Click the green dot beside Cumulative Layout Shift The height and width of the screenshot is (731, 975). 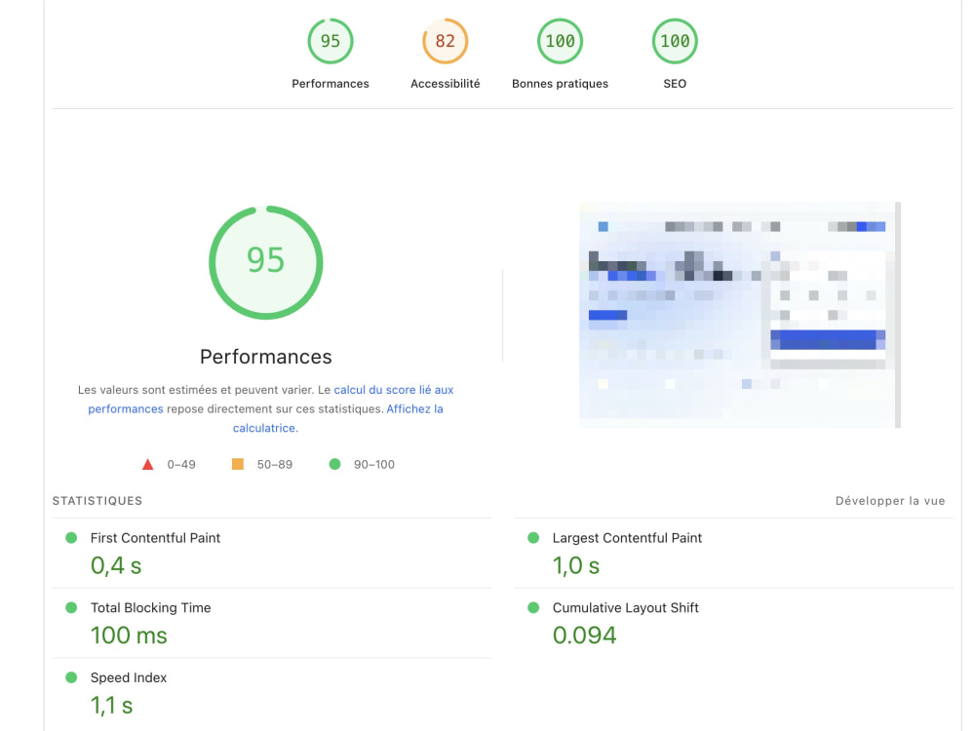click(x=533, y=607)
